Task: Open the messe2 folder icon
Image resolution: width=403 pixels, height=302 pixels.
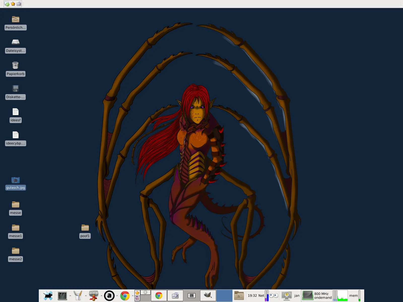Action: pyautogui.click(x=16, y=251)
